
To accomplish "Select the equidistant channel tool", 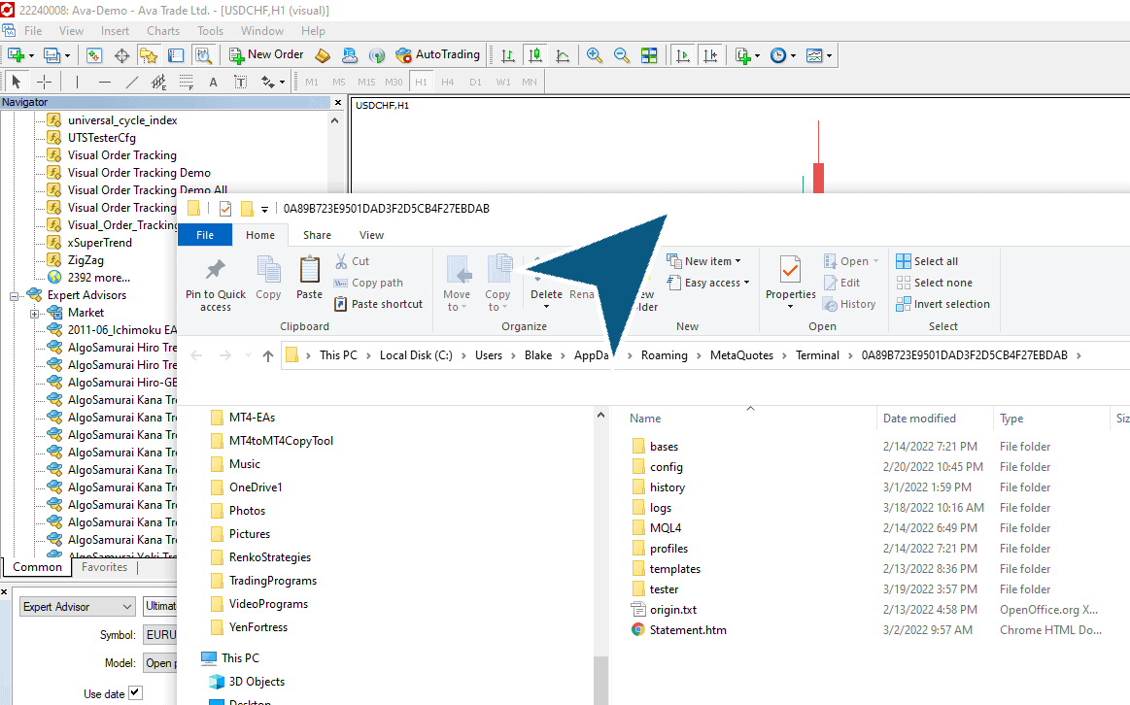I will click(158, 83).
